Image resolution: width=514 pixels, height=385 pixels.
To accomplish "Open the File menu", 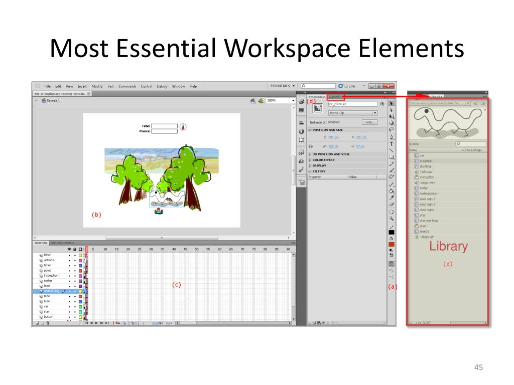I will [48, 86].
